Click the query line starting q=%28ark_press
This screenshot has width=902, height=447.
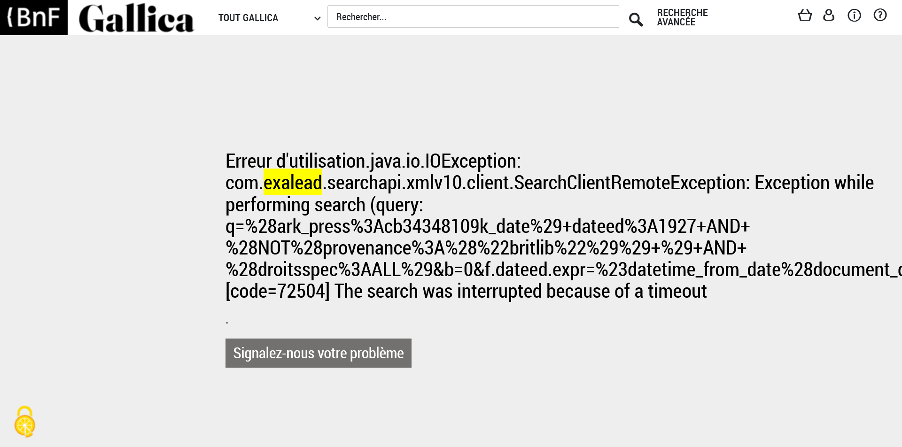pos(487,226)
